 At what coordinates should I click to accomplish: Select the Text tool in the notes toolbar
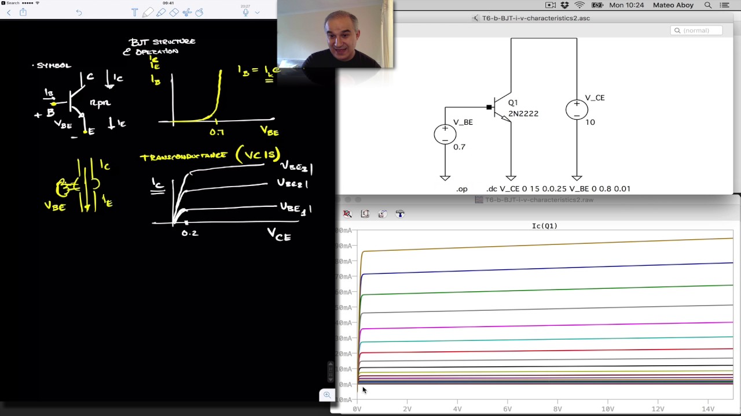coord(134,12)
